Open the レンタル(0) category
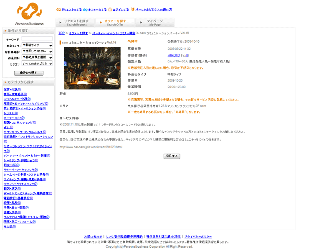This screenshot has height=251, width=334. click(x=11, y=113)
